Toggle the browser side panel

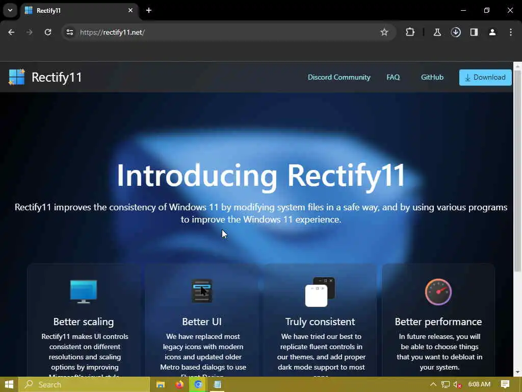[474, 32]
